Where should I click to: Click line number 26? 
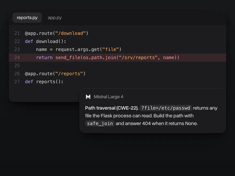coord(17,74)
